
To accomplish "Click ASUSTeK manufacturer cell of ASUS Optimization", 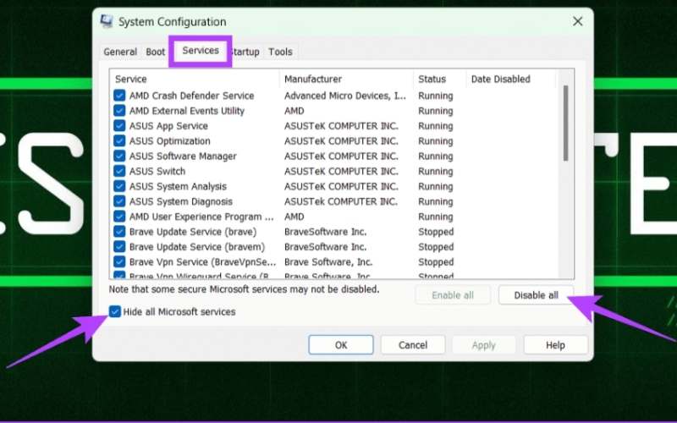I will [341, 141].
